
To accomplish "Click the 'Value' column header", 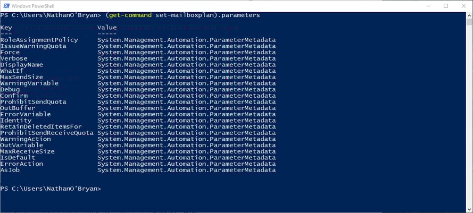I will tap(107, 28).
